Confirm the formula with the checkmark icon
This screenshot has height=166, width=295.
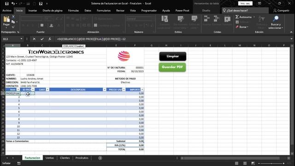[42, 39]
